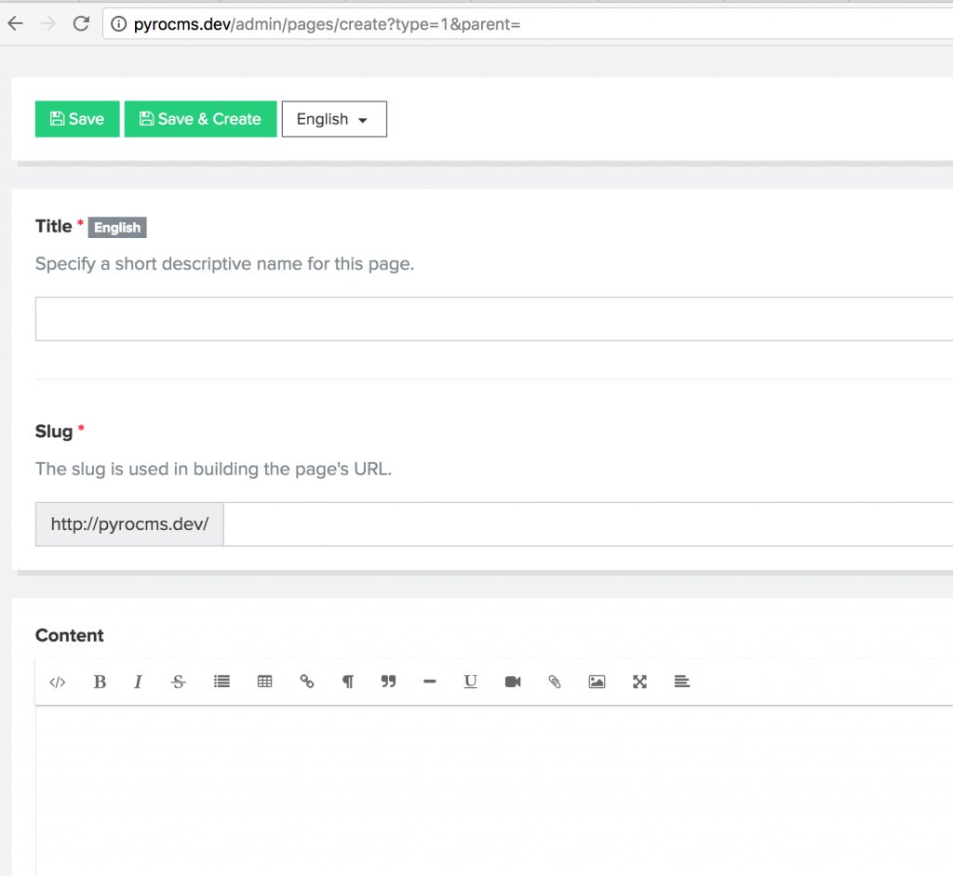Select the italic formatting icon

click(x=138, y=682)
